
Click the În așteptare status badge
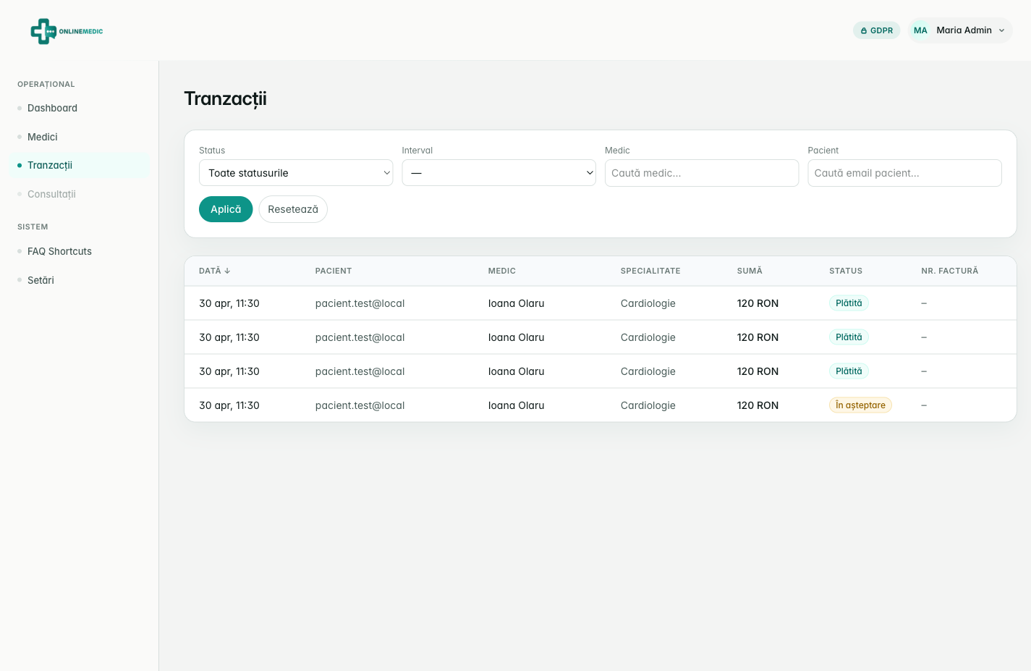click(x=860, y=405)
